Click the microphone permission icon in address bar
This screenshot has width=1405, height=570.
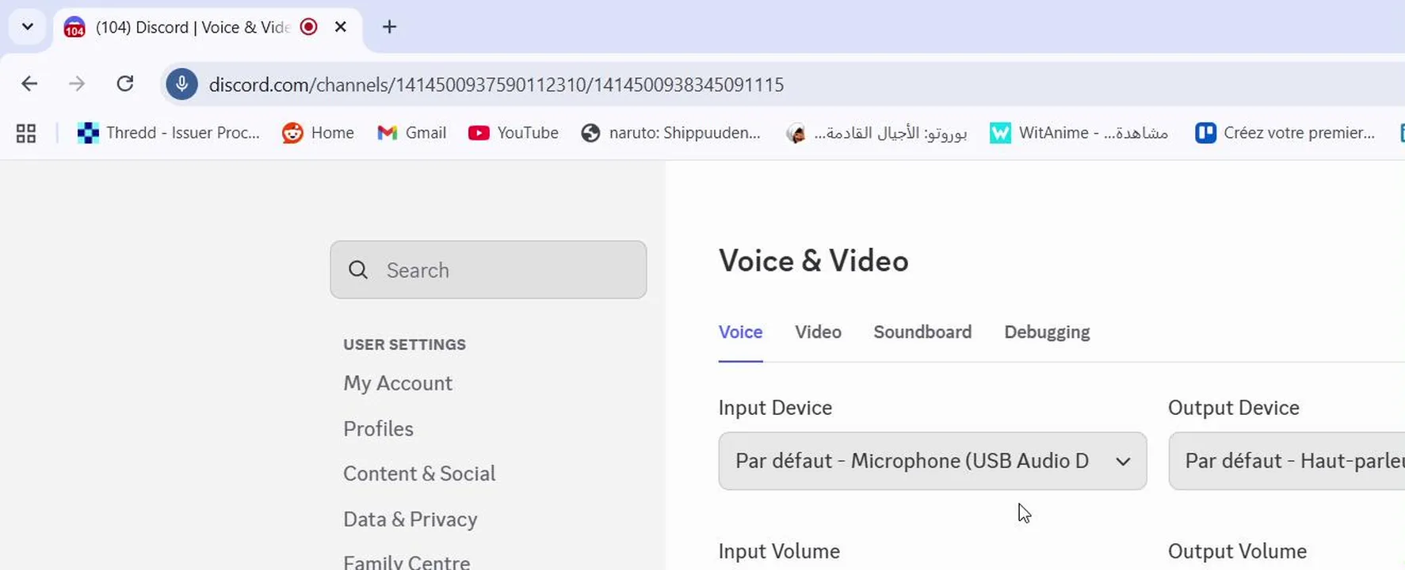point(181,84)
